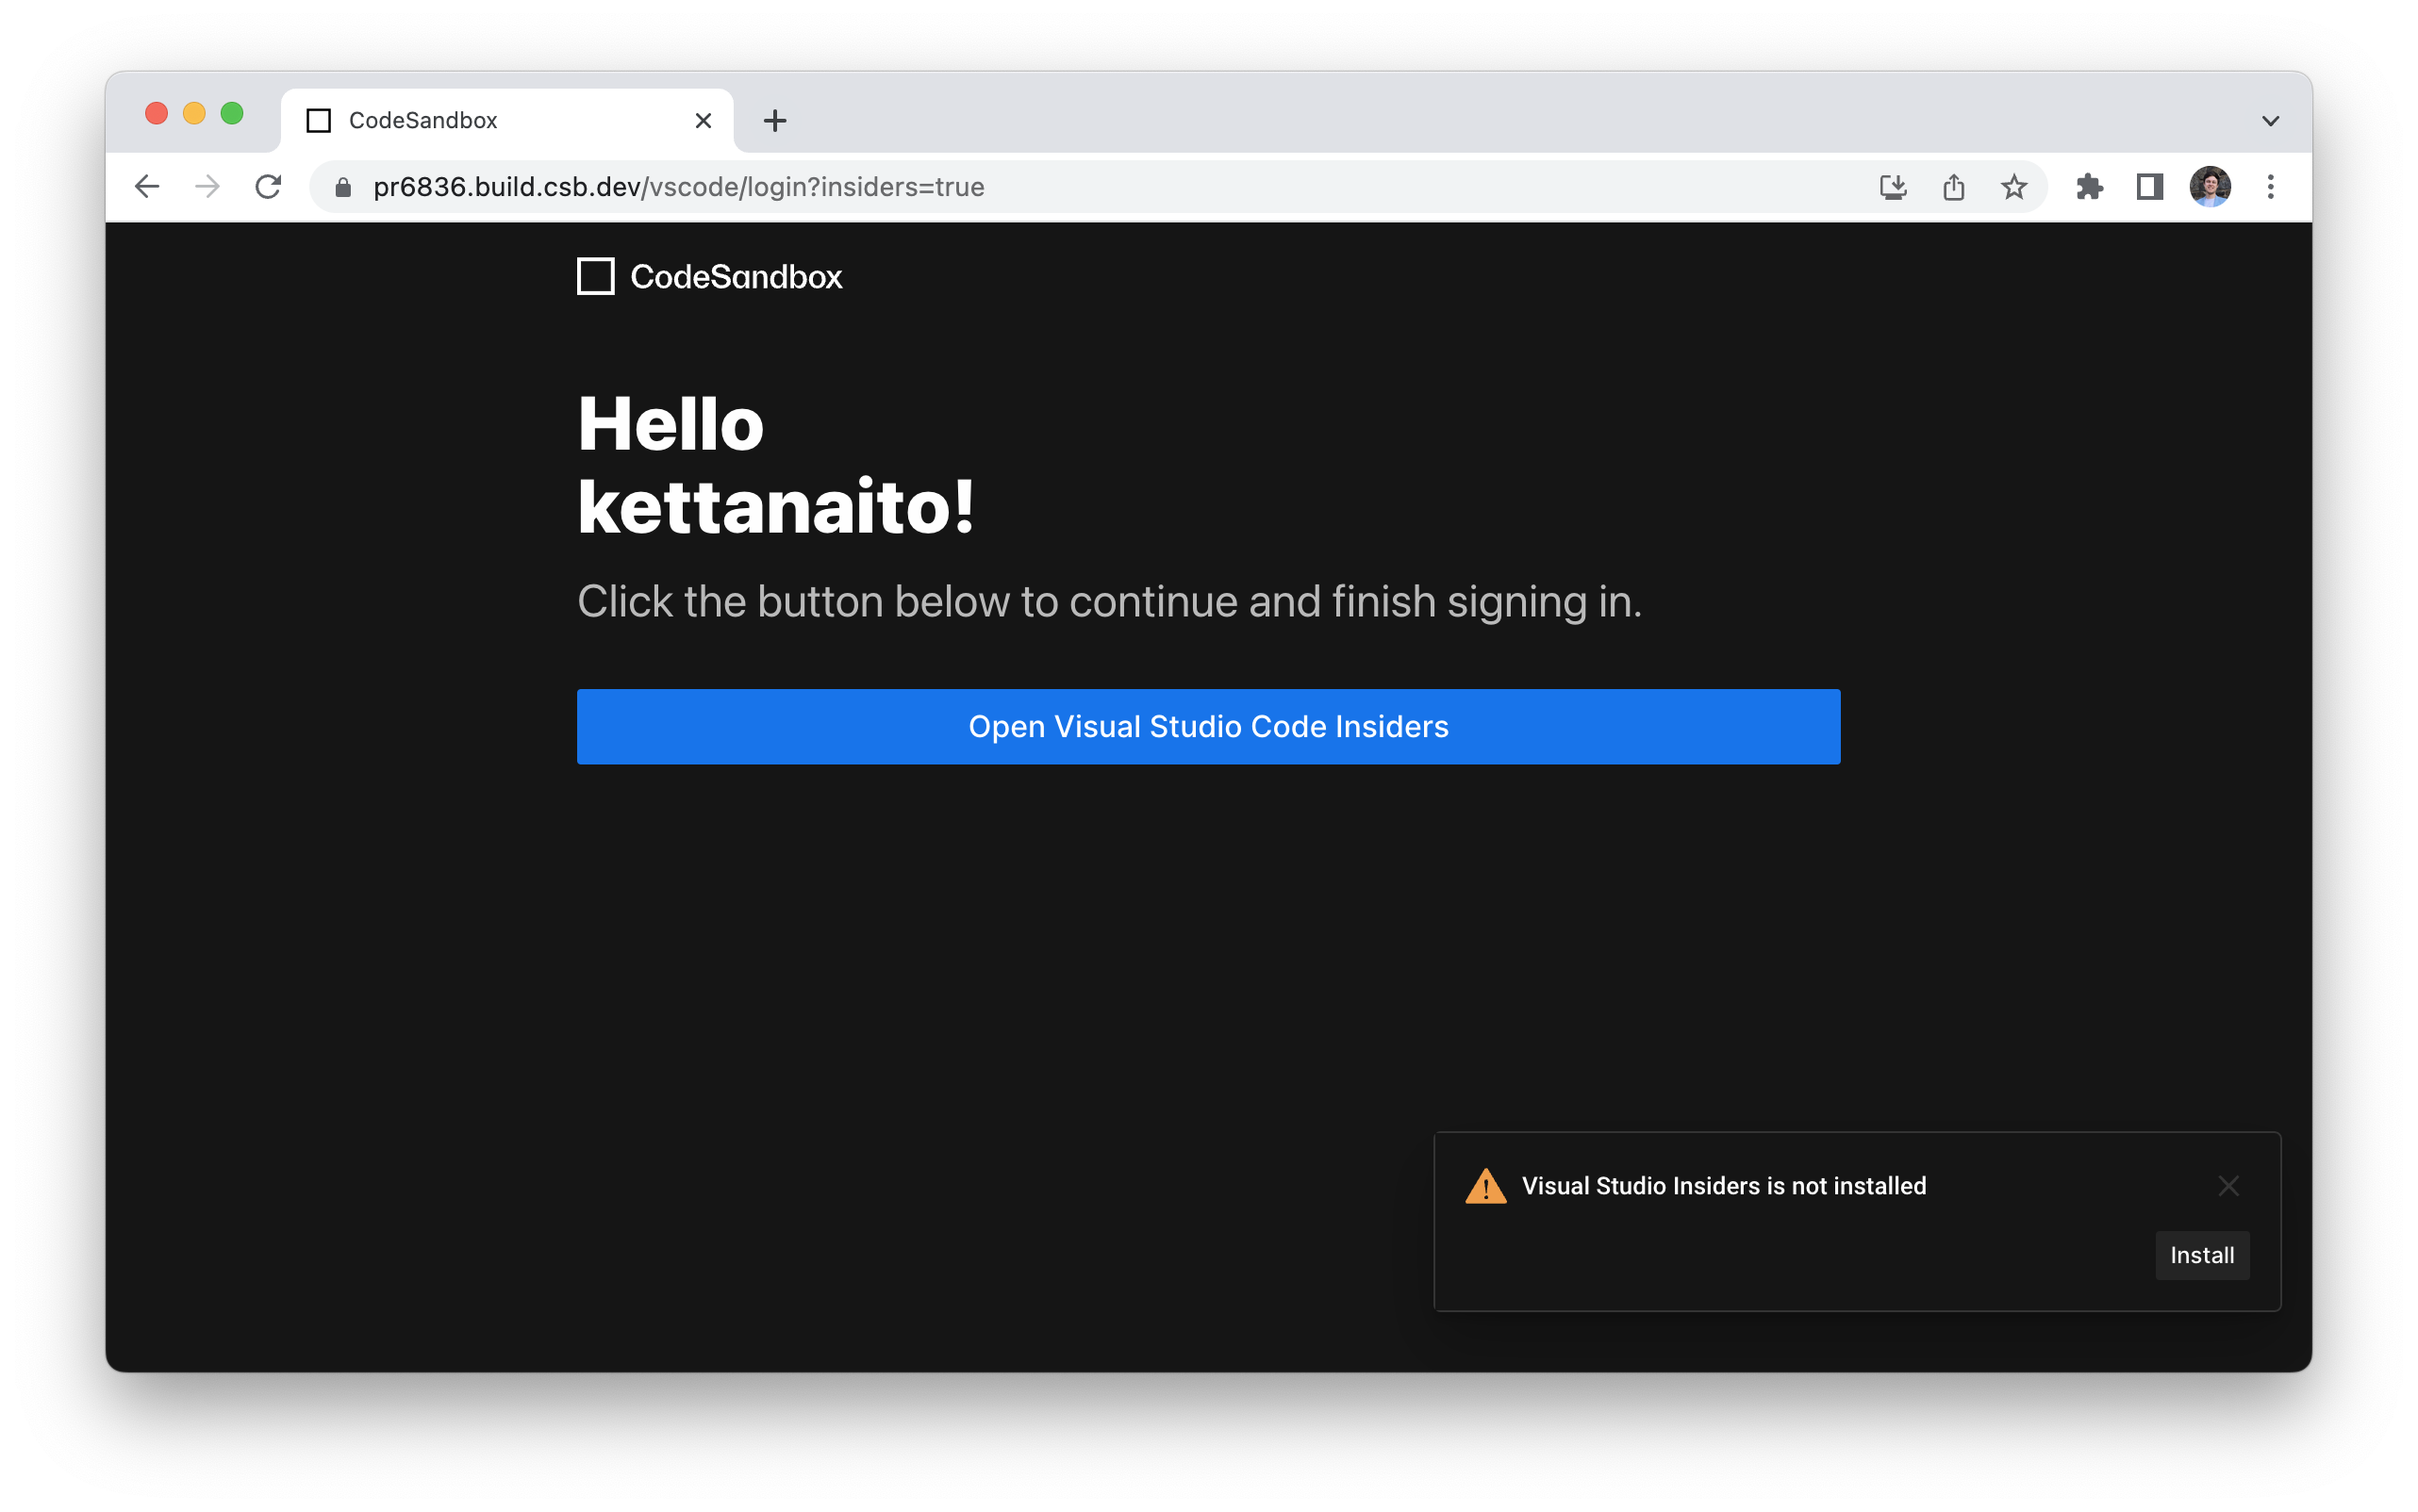Close the CodeSandbox tab

[x=704, y=121]
